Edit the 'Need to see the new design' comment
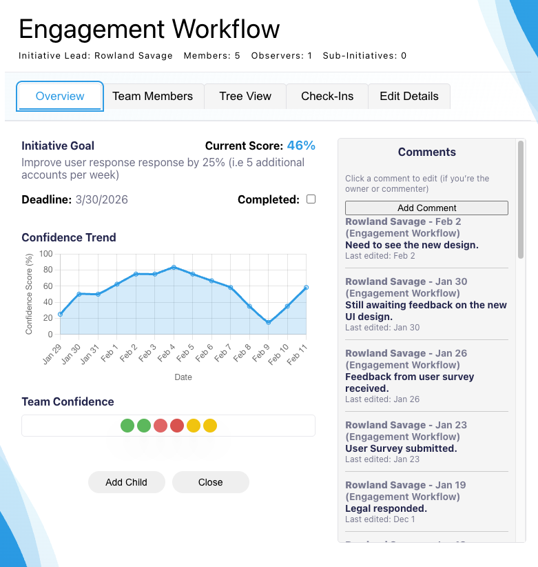Screen dimensions: 538x567 coord(411,245)
